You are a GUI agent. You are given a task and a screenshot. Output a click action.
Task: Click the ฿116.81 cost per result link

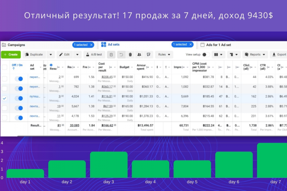(x=107, y=97)
